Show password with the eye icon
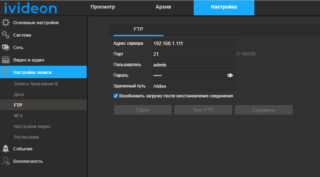Image resolution: width=320 pixels, height=177 pixels. click(230, 75)
